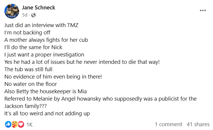View the 1K reactions count
Image resolution: width=213 pixels, height=130 pixels.
coord(29,125)
